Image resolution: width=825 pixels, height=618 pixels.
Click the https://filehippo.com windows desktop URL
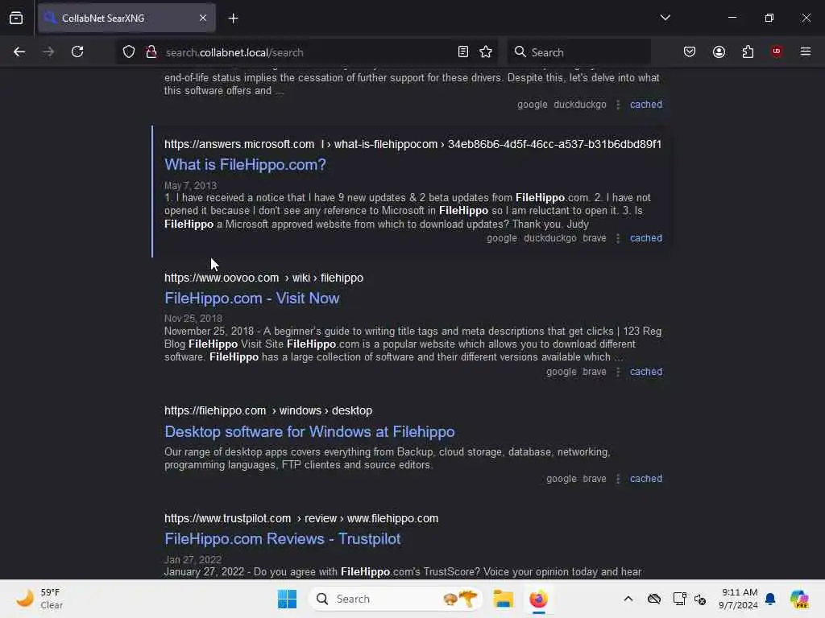pos(268,411)
